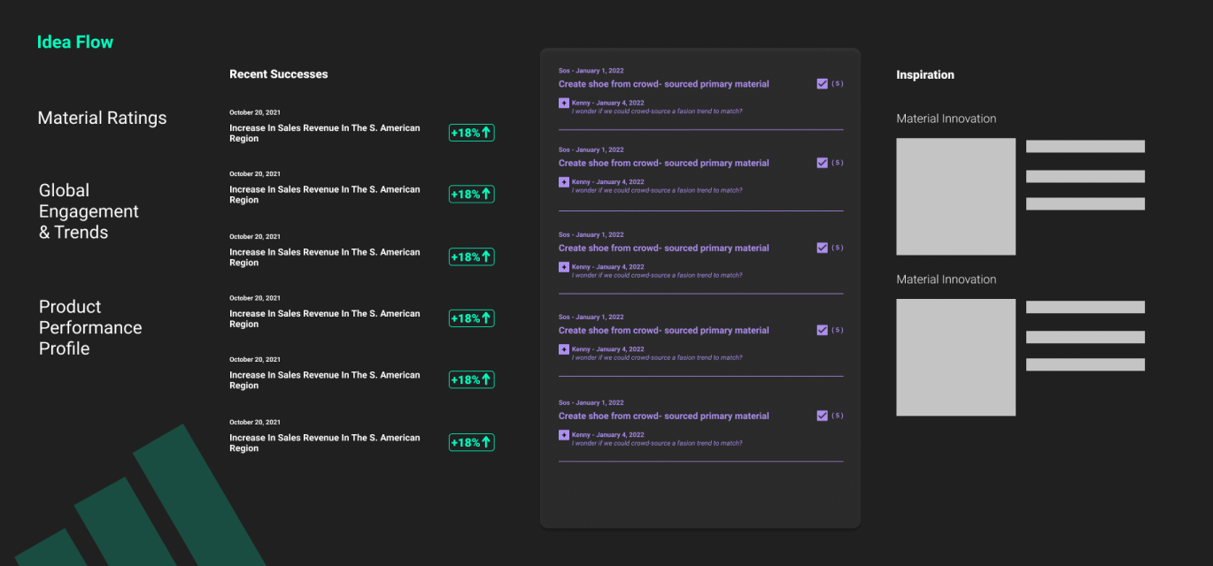
Task: Click the plus icon beside the second Kenny comment
Action: point(564,182)
